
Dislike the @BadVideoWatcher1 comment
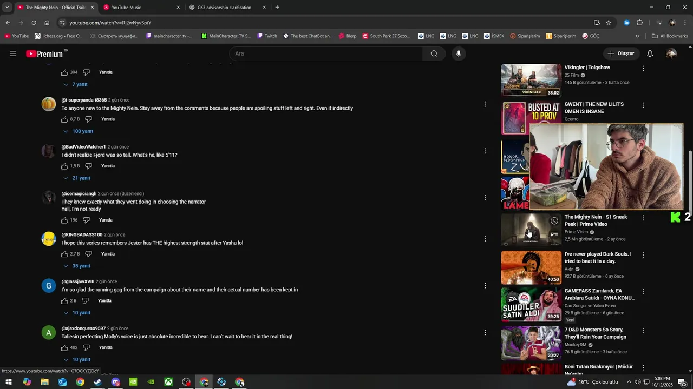click(88, 166)
